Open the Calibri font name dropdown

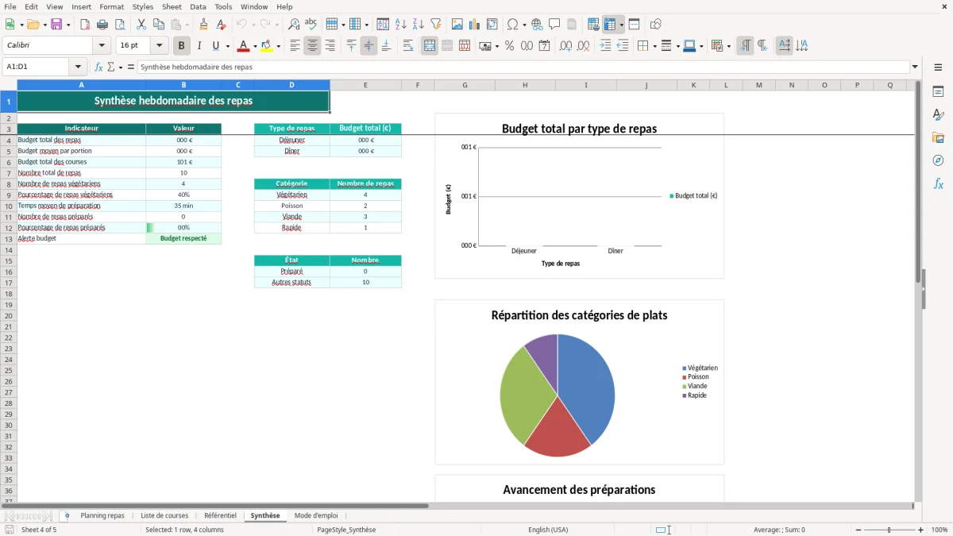(102, 46)
